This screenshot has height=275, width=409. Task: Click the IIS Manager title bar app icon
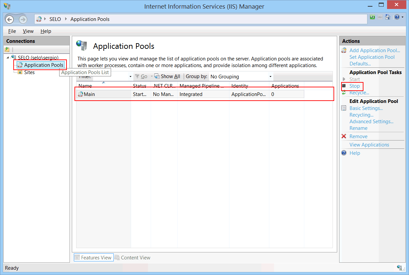click(7, 6)
